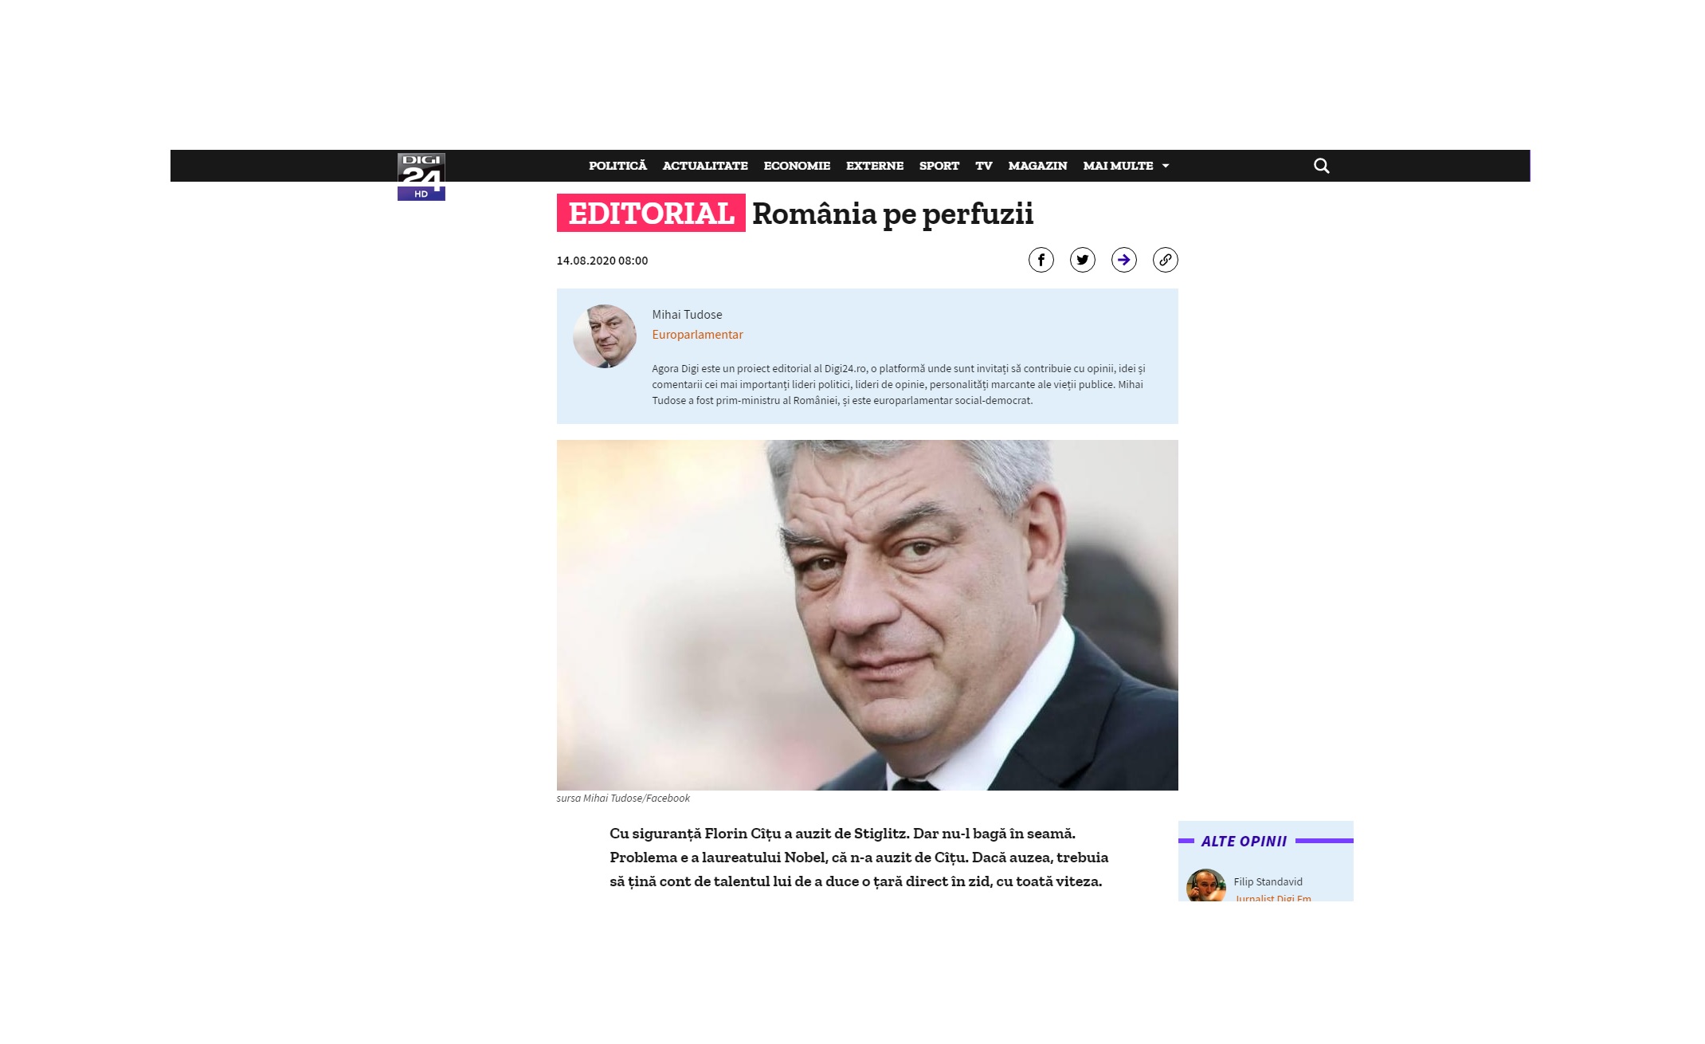The height and width of the screenshot is (1044, 1705).
Task: Open the ECONOMIE section
Action: (797, 166)
